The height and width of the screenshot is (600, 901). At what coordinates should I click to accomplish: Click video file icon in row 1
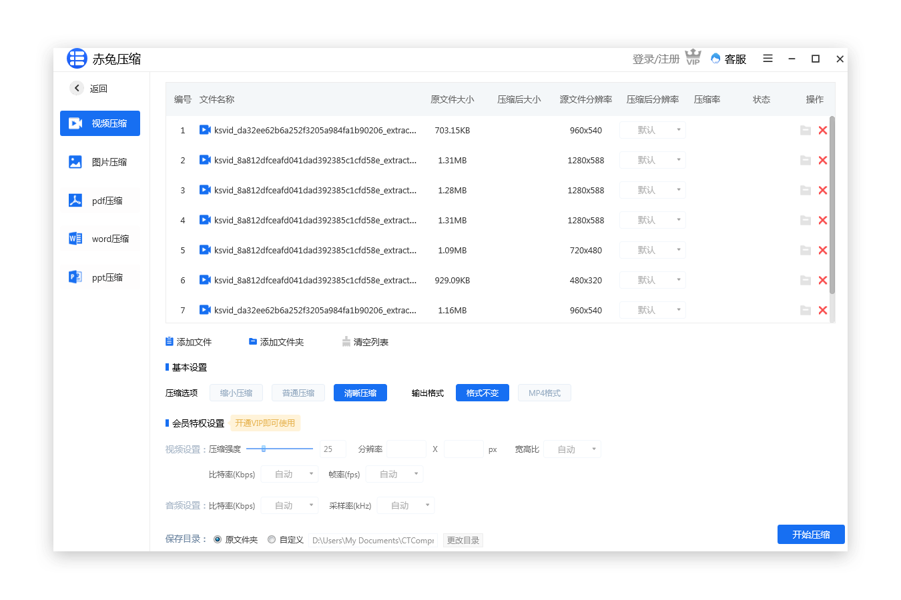click(x=205, y=130)
